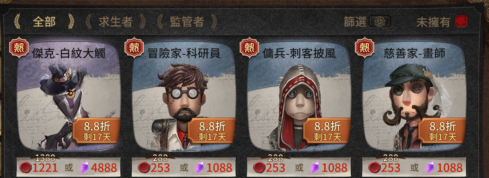Click the 熱 badge on 冒險家 card
This screenshot has height=178, width=489.
click(134, 47)
